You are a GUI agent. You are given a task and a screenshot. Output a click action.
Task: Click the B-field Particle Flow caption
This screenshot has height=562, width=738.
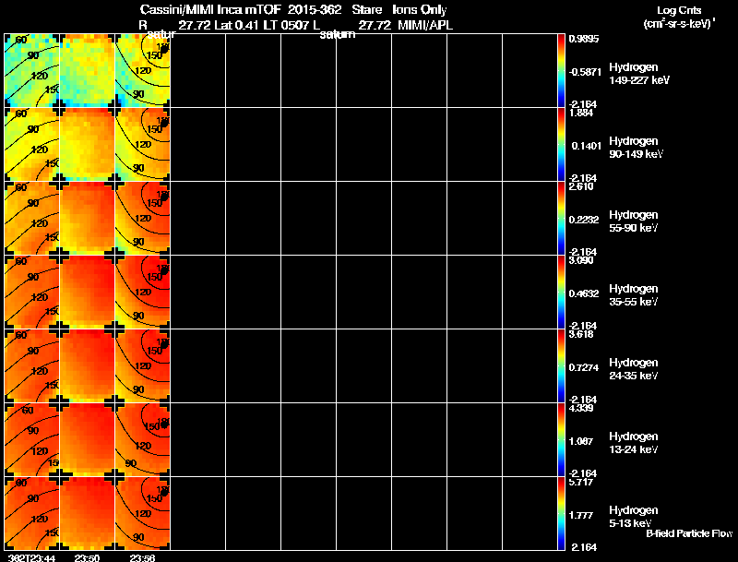[x=689, y=533]
